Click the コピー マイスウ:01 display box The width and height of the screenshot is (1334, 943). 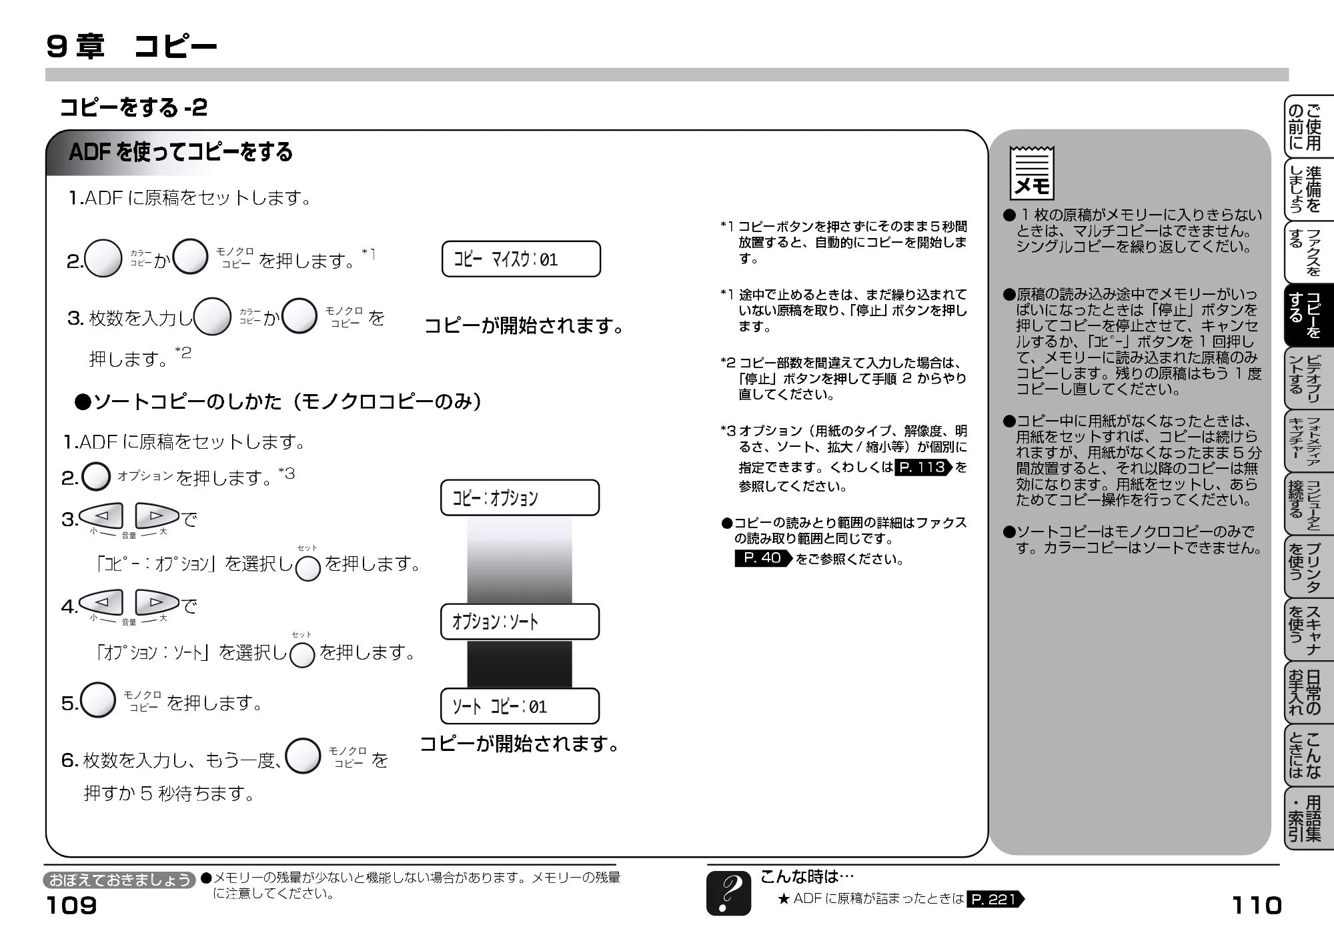click(x=521, y=259)
